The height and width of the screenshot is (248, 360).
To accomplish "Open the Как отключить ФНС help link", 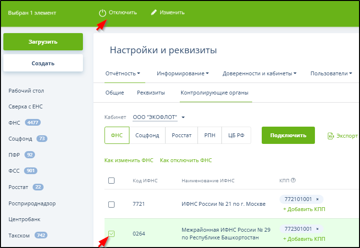I will point(186,160).
